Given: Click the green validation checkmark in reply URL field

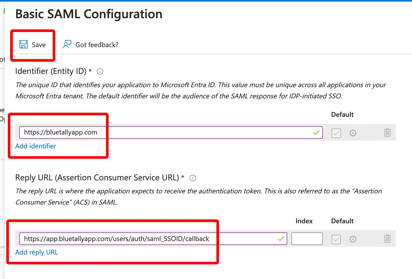Looking at the screenshot, I should coord(281,239).
